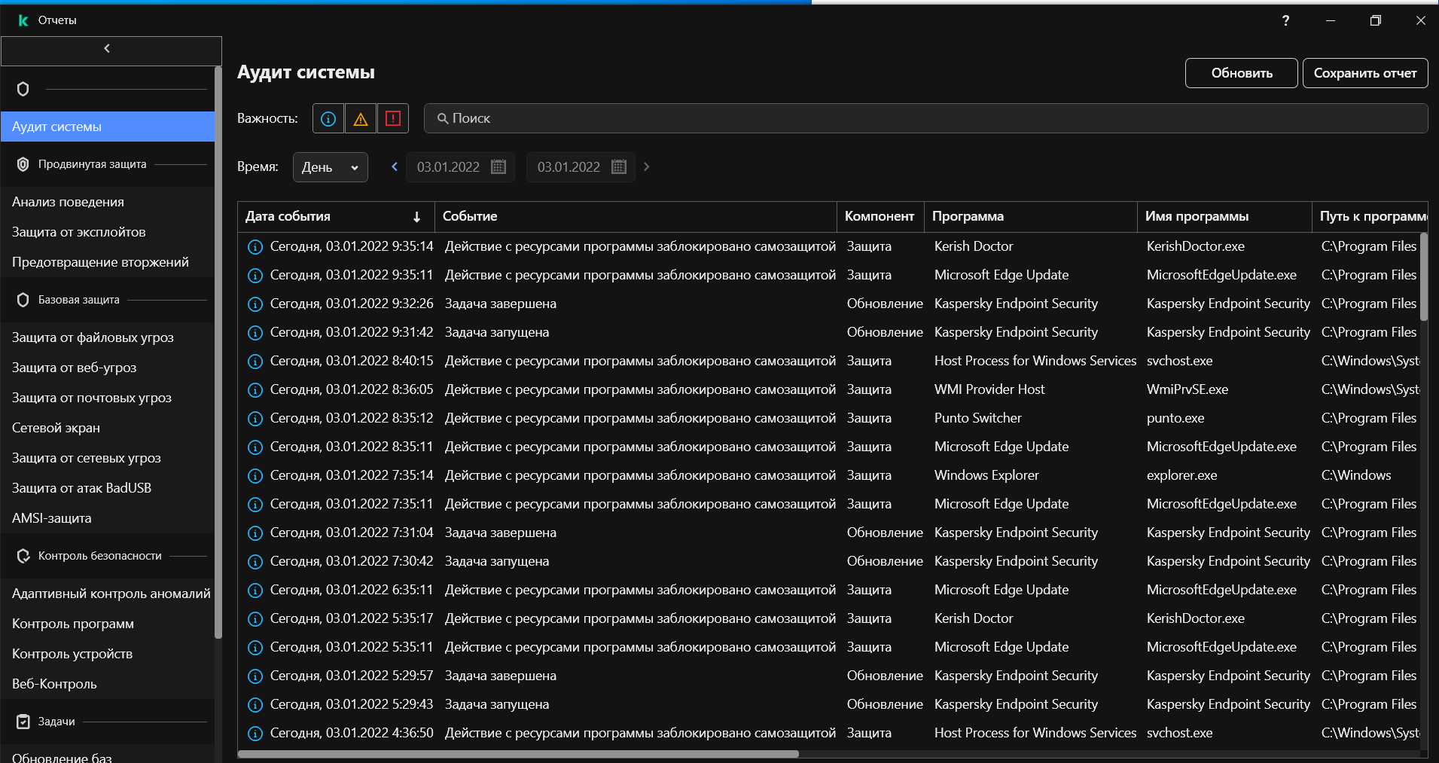The width and height of the screenshot is (1439, 763).
Task: Toggle the warning importance filter
Action: tap(361, 118)
